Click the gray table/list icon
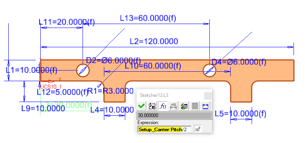Viewport: 305px width, 143px height. [194, 106]
